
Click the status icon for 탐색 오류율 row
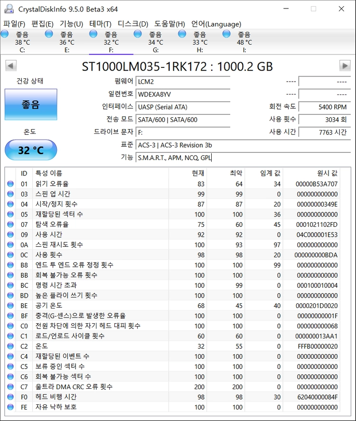pyautogui.click(x=10, y=225)
